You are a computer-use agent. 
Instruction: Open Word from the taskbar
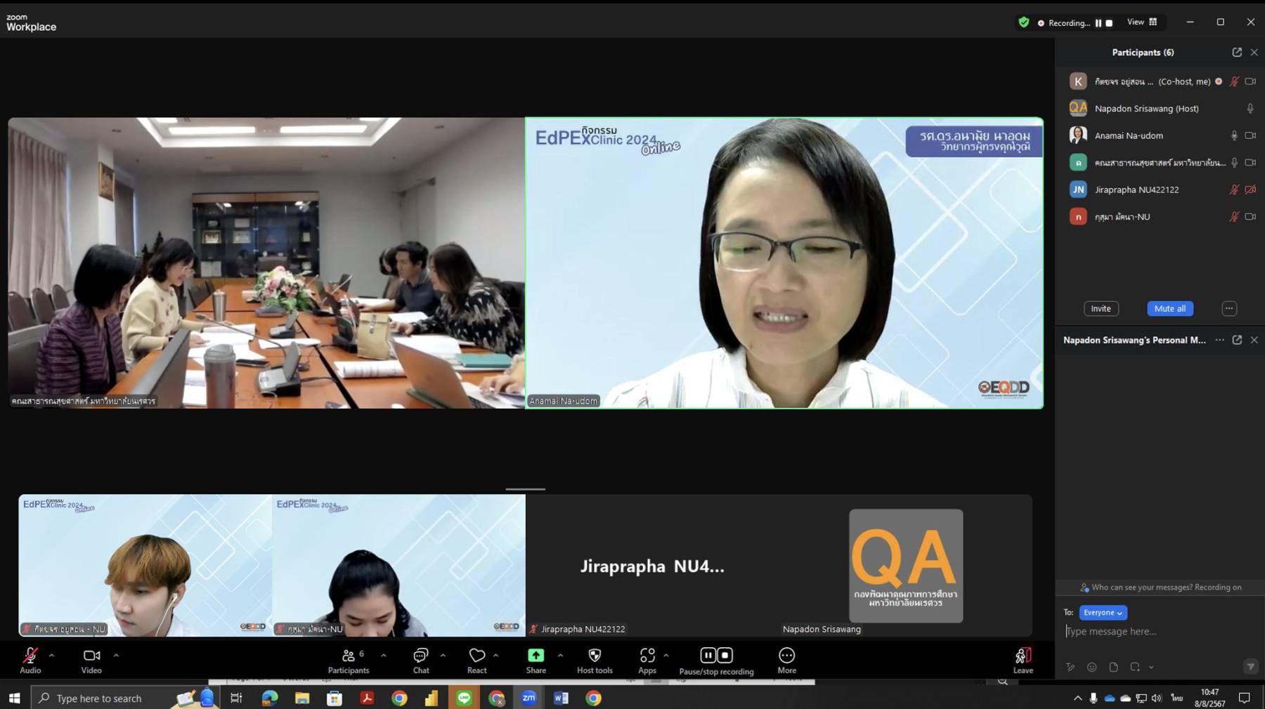tap(561, 698)
